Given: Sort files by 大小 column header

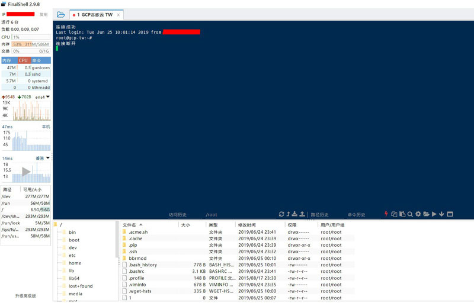Looking at the screenshot, I should [x=192, y=225].
